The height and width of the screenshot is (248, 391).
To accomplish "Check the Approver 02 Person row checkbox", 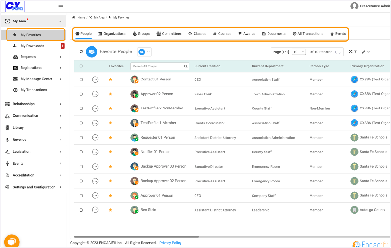I will (81, 94).
